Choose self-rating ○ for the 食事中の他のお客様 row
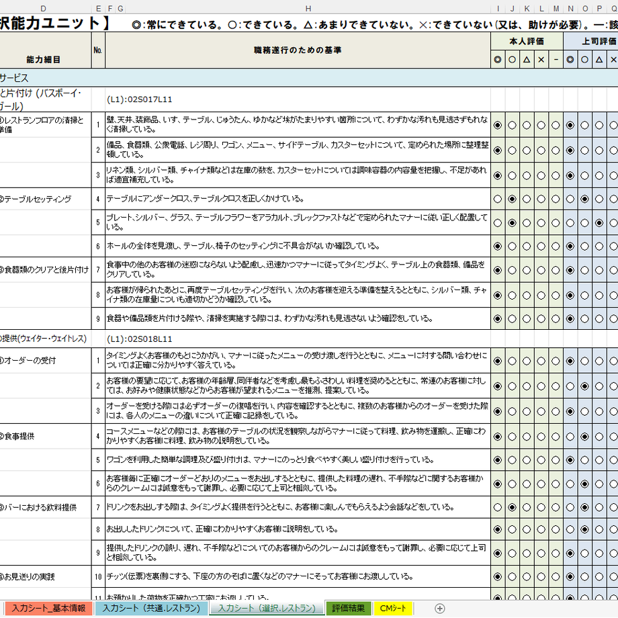The height and width of the screenshot is (618, 618). tap(512, 270)
